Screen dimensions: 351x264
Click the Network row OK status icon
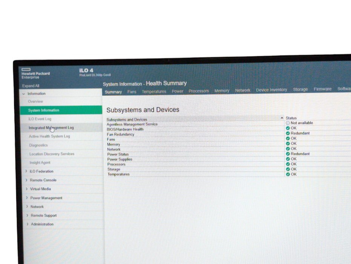click(288, 149)
